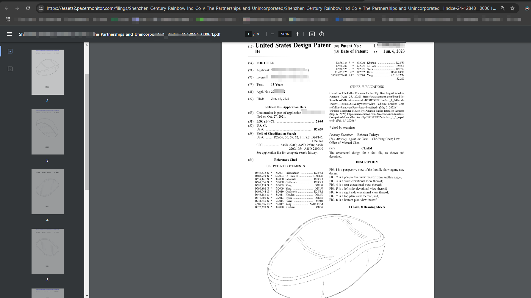Open browser zoom magnifier icon
Viewport: 531px width, 298px height.
click(502, 8)
